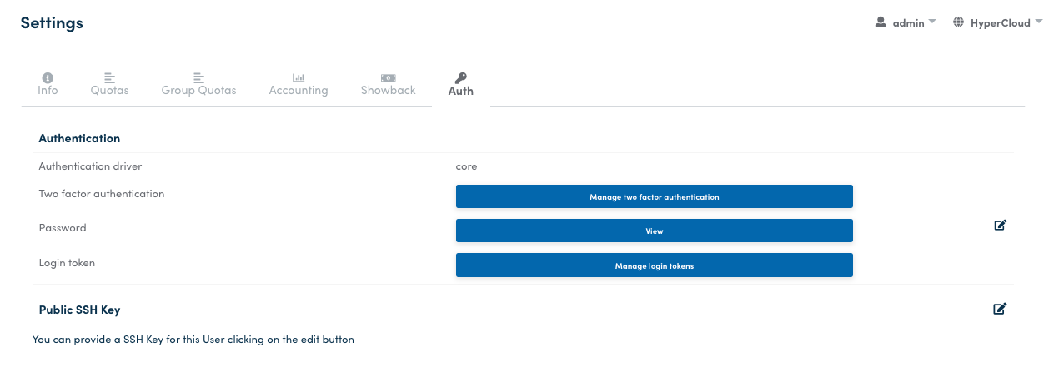This screenshot has width=1054, height=377.
Task: Click the Public SSH Key edit icon
Action: pyautogui.click(x=1000, y=309)
